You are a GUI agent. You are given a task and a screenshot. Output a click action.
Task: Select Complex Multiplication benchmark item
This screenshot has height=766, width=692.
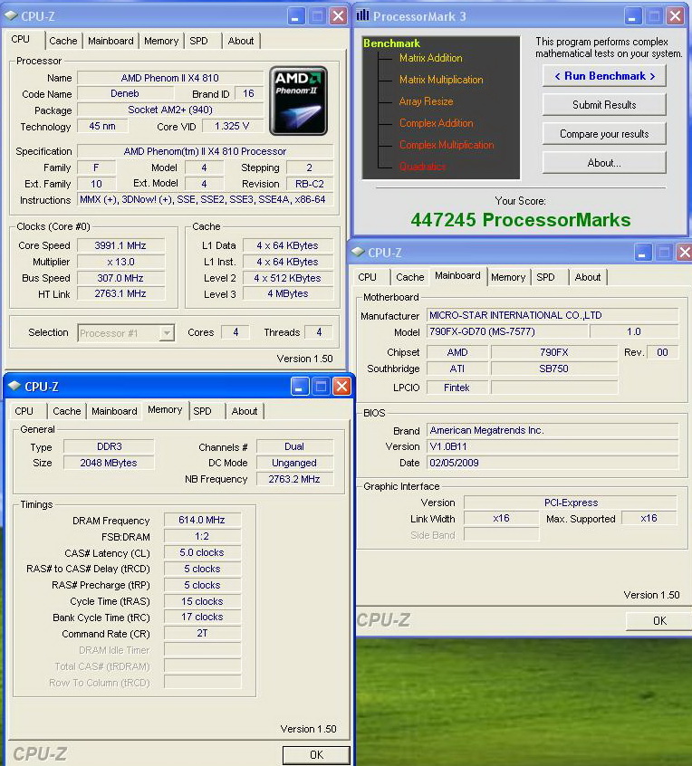pyautogui.click(x=447, y=145)
